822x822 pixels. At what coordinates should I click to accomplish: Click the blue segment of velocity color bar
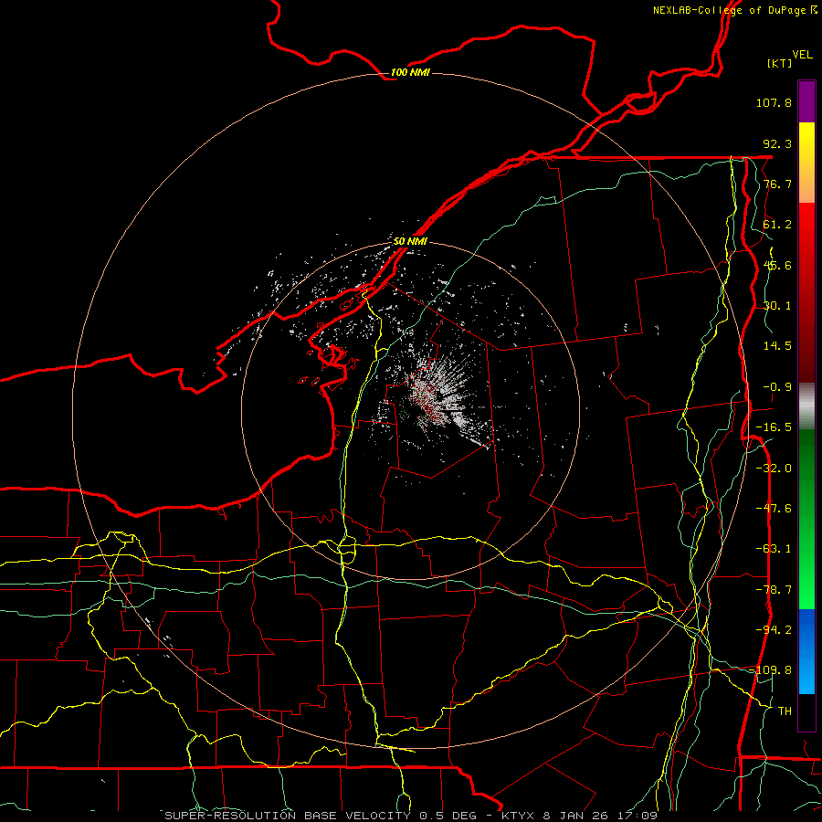click(x=806, y=651)
